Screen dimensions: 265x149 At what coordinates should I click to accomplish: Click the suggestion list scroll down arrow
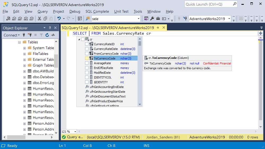click(x=140, y=105)
